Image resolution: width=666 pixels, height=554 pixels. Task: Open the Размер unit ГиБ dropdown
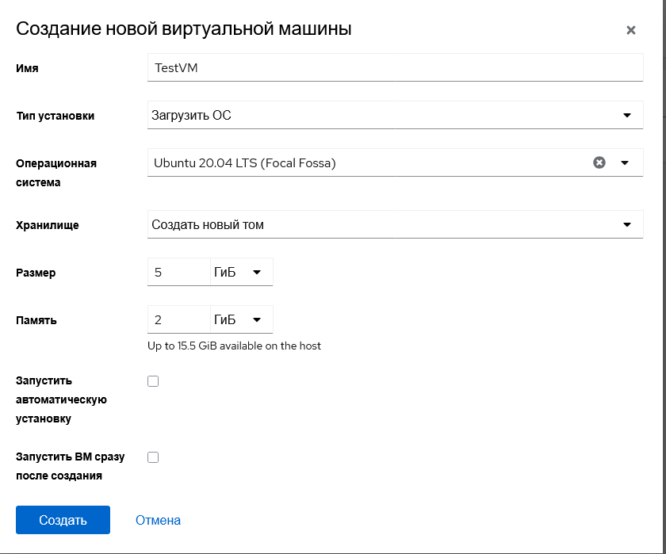tap(241, 272)
